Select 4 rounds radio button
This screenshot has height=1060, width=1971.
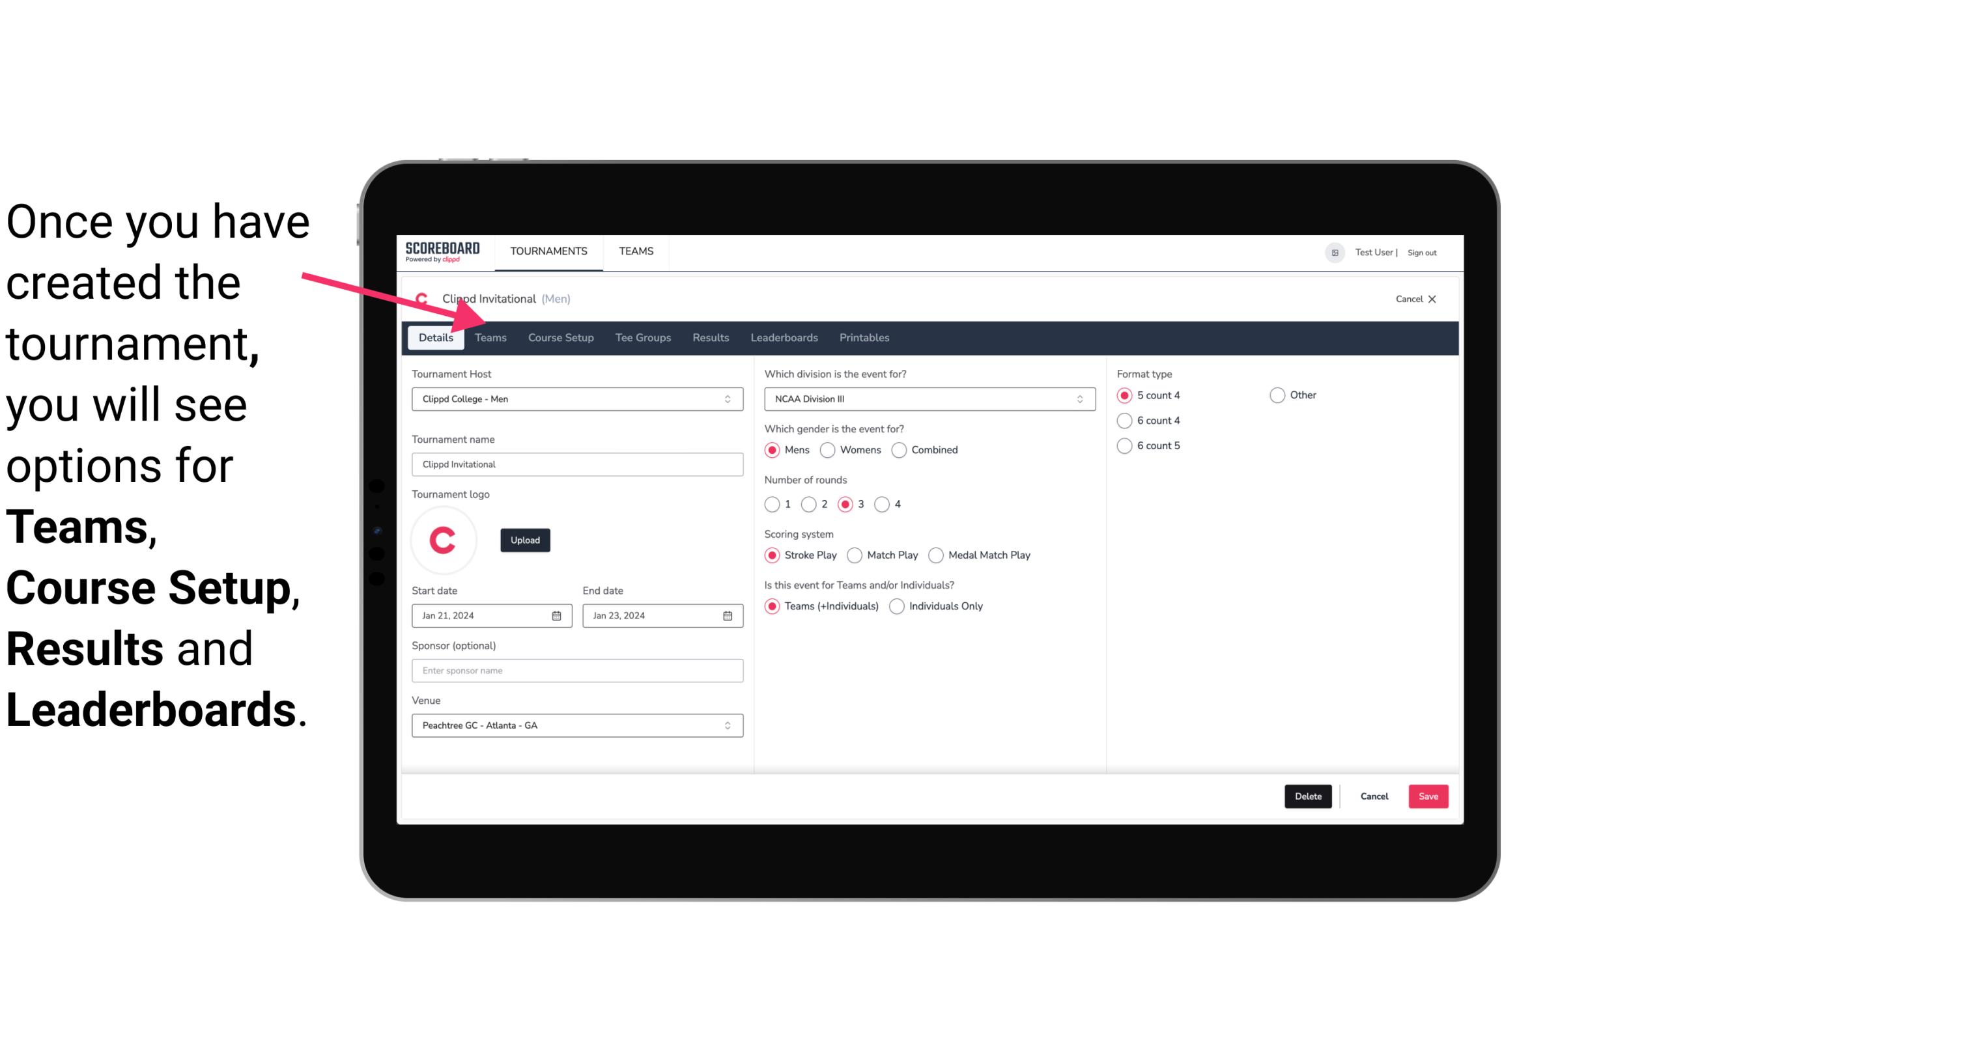point(883,504)
